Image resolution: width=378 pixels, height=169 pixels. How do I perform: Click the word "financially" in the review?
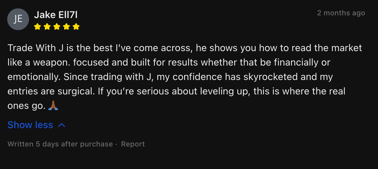coord(295,63)
